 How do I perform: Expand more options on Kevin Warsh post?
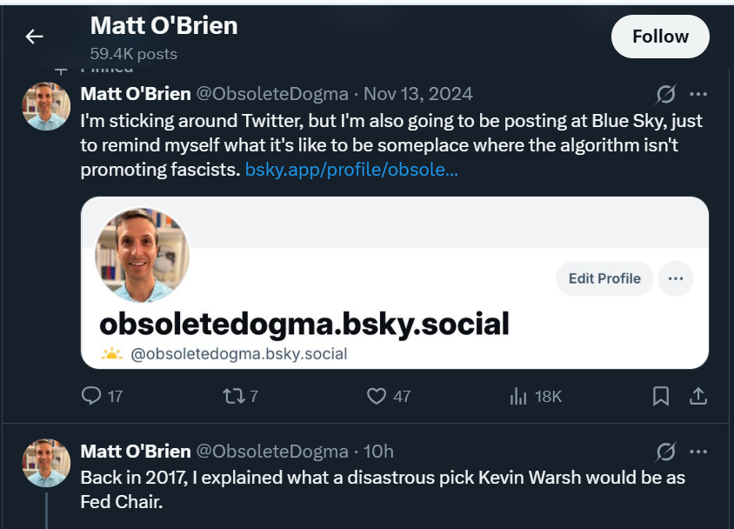697,452
